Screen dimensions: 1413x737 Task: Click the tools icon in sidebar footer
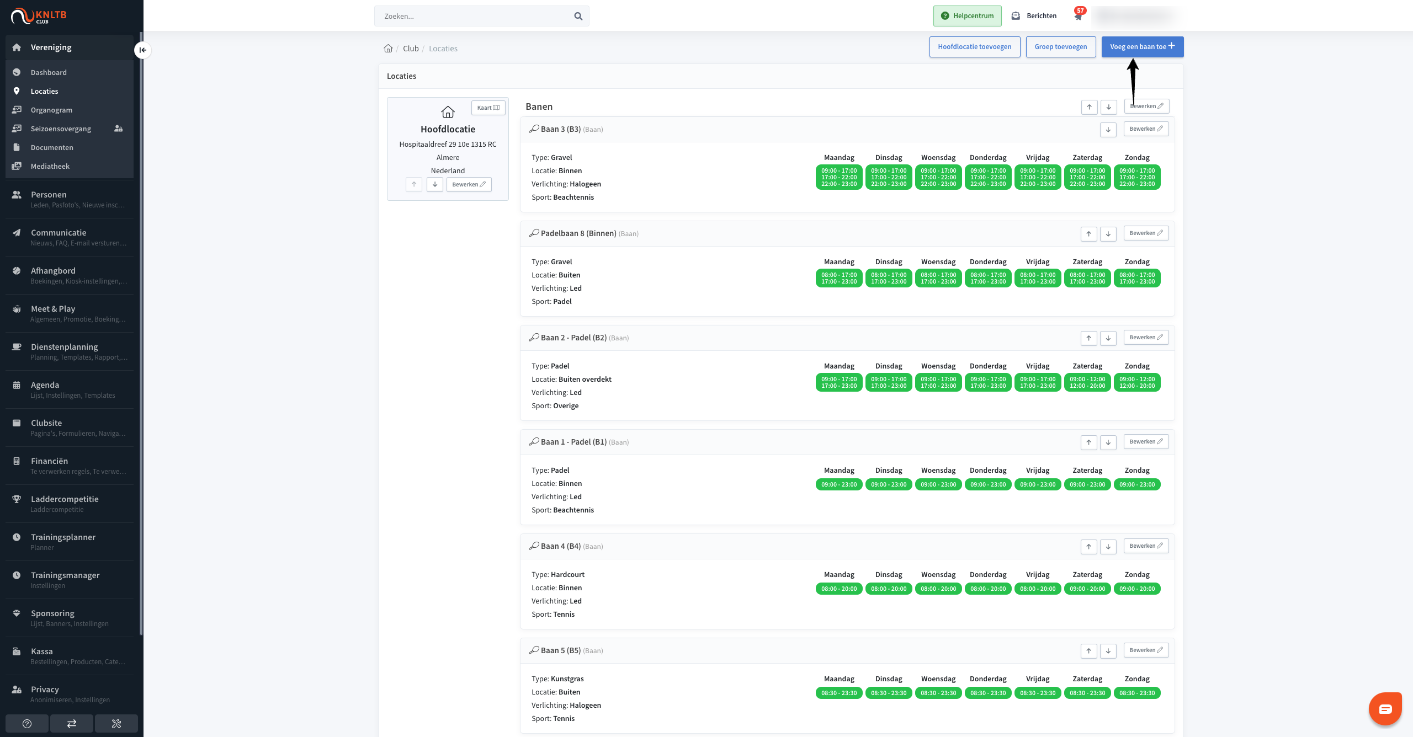[x=116, y=724]
